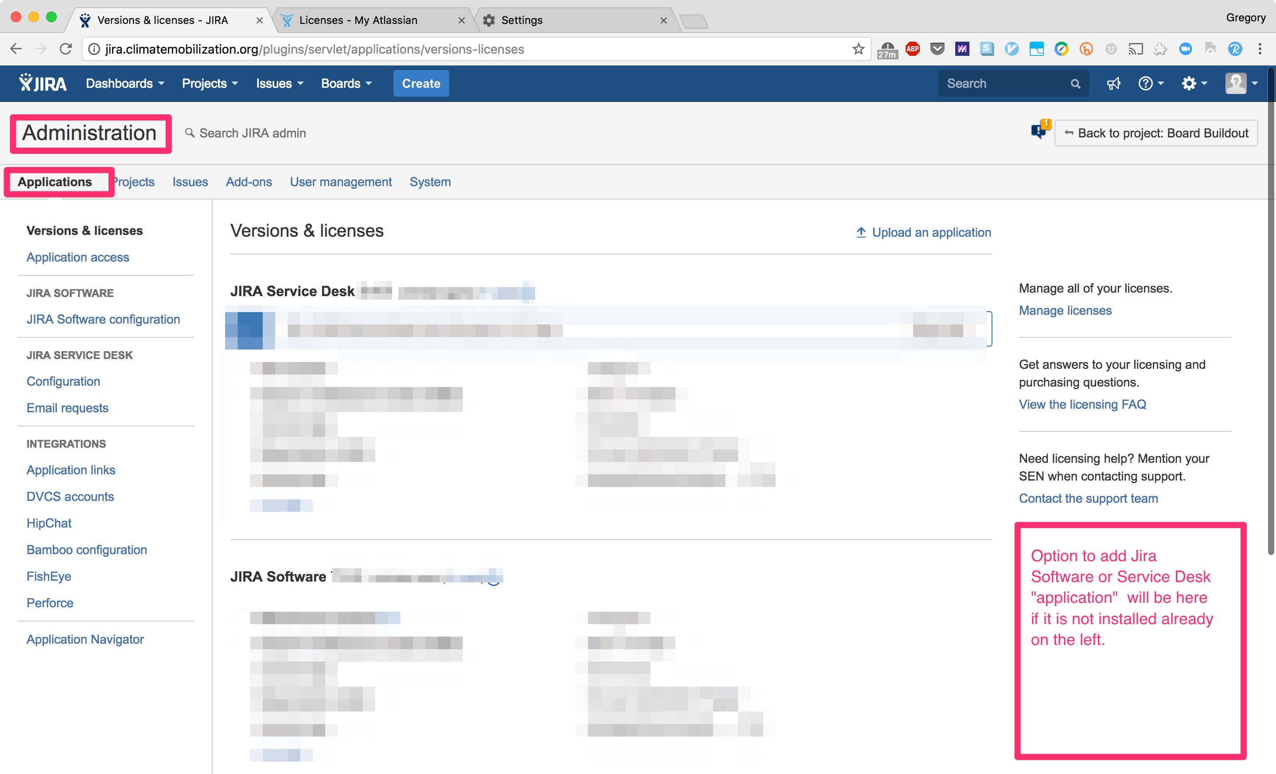1276x774 pixels.
Task: Open the help question mark menu
Action: (1150, 83)
